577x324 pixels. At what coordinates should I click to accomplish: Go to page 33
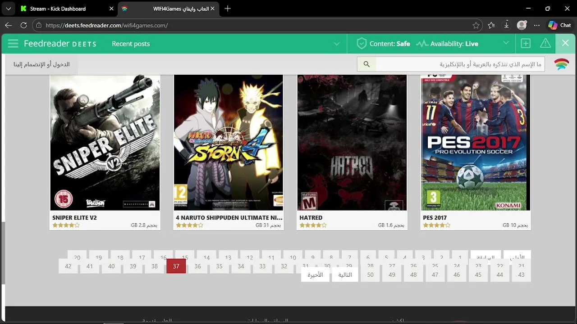[262, 266]
